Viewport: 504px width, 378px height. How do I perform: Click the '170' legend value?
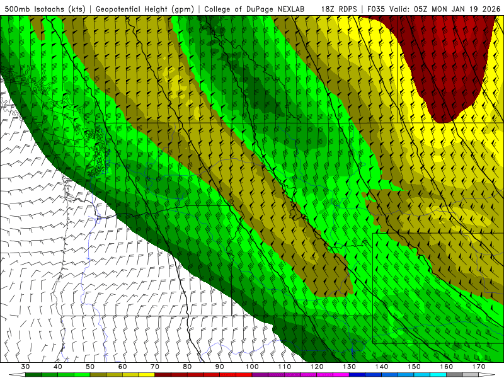[479, 367]
